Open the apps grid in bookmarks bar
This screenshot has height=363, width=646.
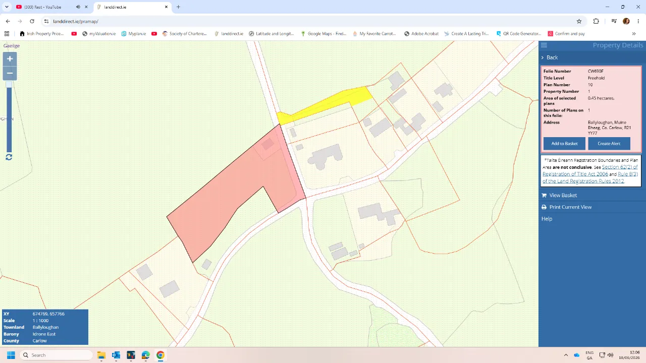click(x=7, y=34)
